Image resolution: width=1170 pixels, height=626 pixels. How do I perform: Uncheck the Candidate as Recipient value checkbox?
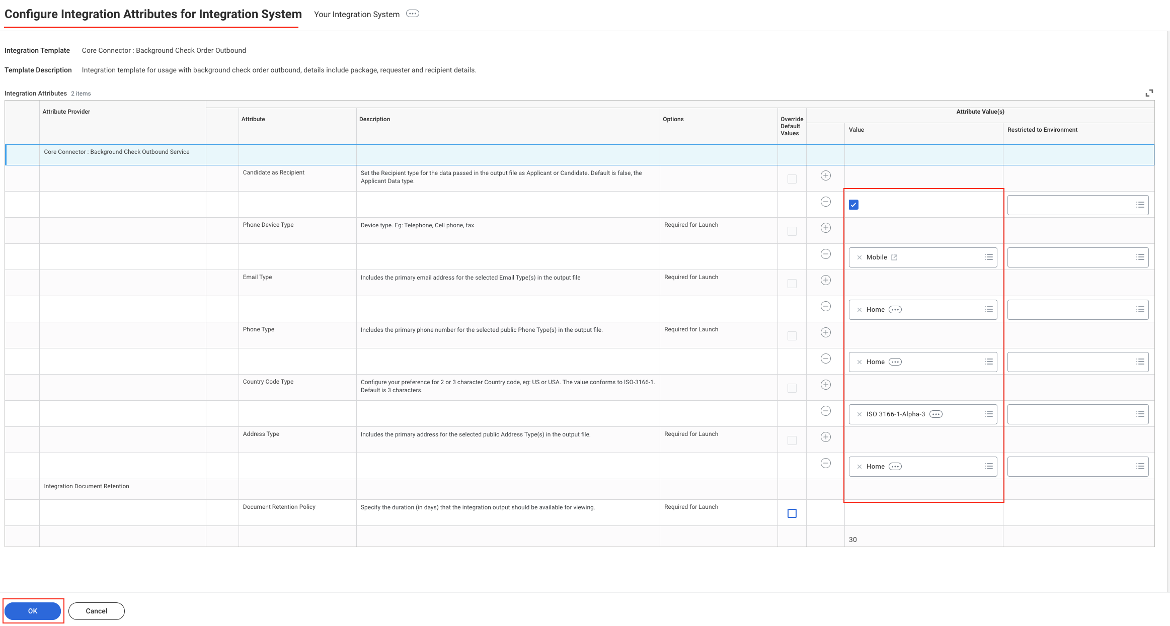[x=853, y=205]
